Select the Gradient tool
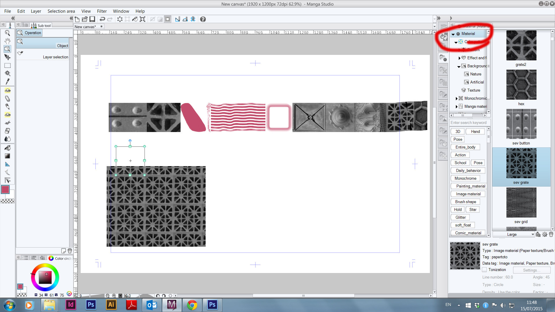The image size is (555, 312). point(8,156)
